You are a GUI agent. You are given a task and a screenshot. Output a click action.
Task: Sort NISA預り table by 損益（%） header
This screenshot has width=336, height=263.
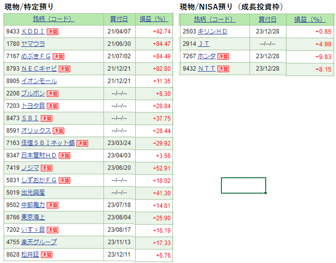click(310, 19)
